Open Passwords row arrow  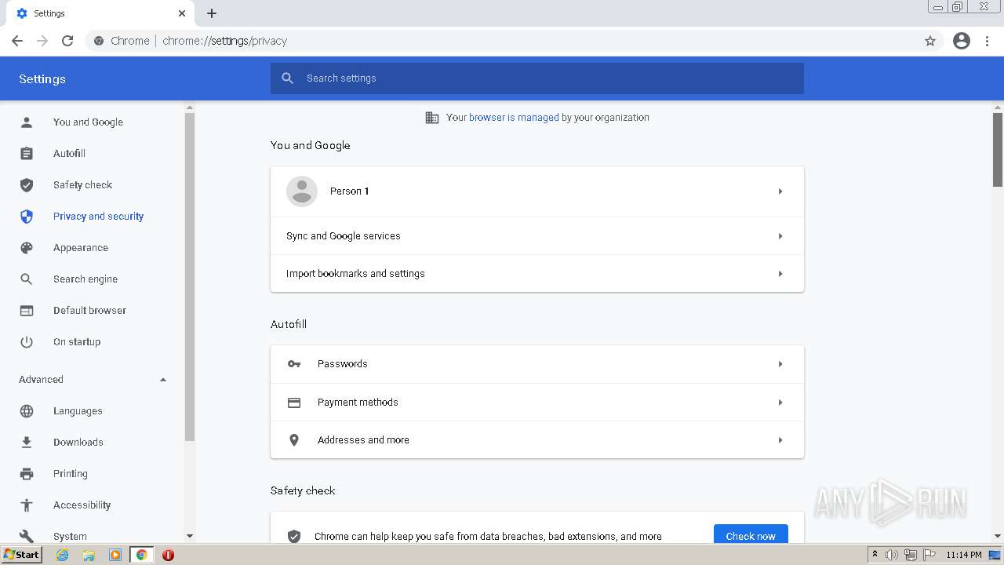[x=780, y=364]
